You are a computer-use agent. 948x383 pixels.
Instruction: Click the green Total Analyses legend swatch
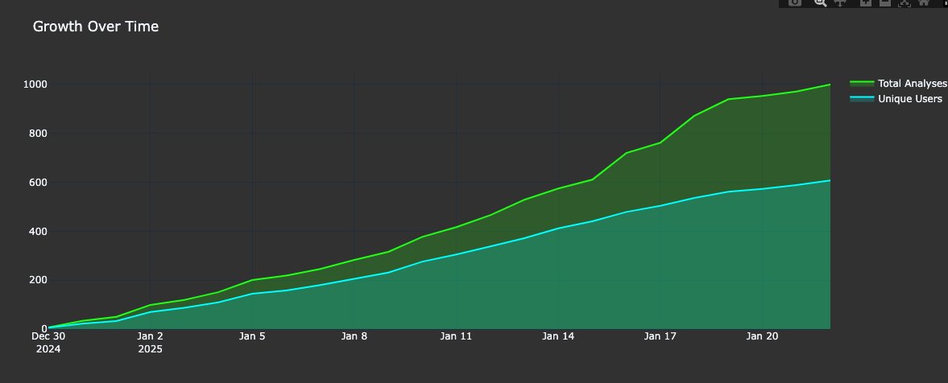point(862,84)
